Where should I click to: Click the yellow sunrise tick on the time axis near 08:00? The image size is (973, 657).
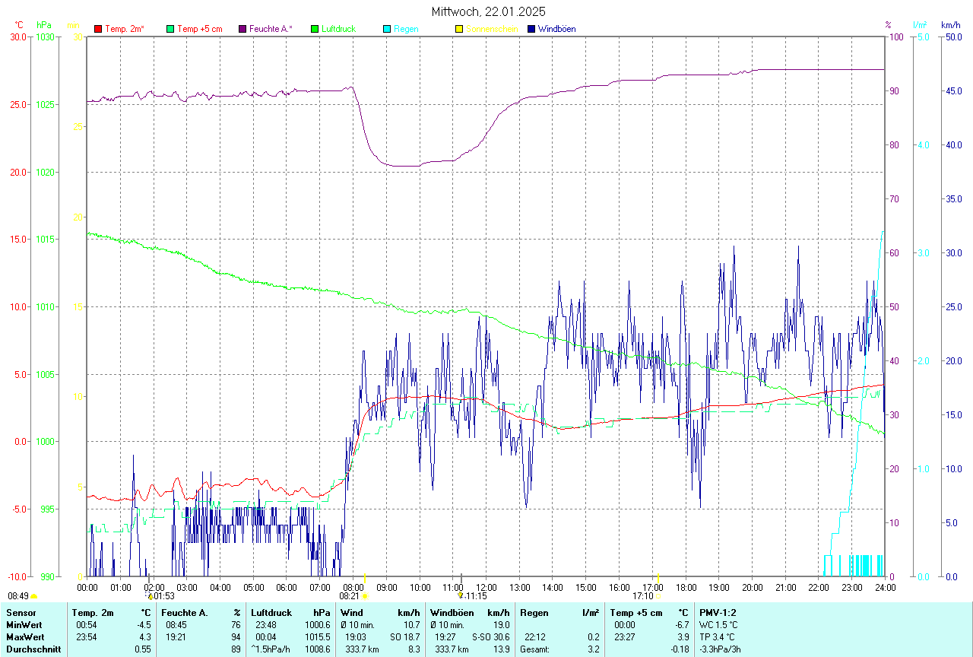click(x=366, y=579)
